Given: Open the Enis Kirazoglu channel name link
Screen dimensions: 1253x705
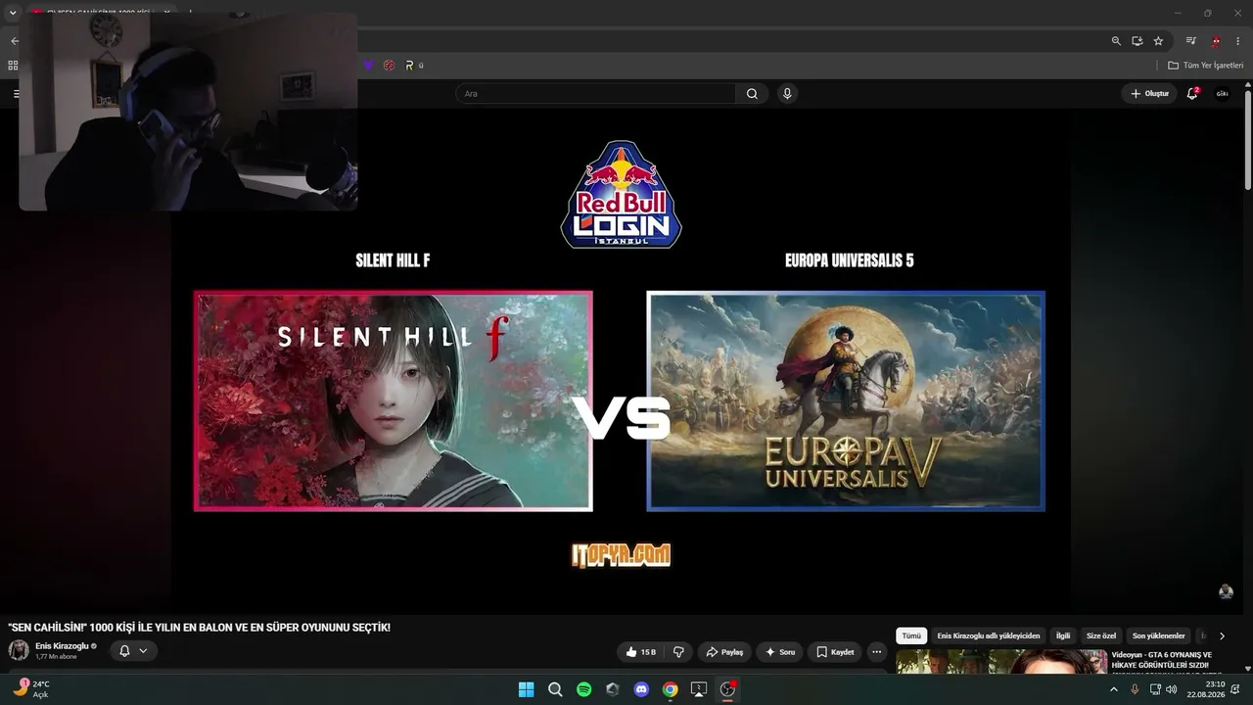Looking at the screenshot, I should click(62, 646).
